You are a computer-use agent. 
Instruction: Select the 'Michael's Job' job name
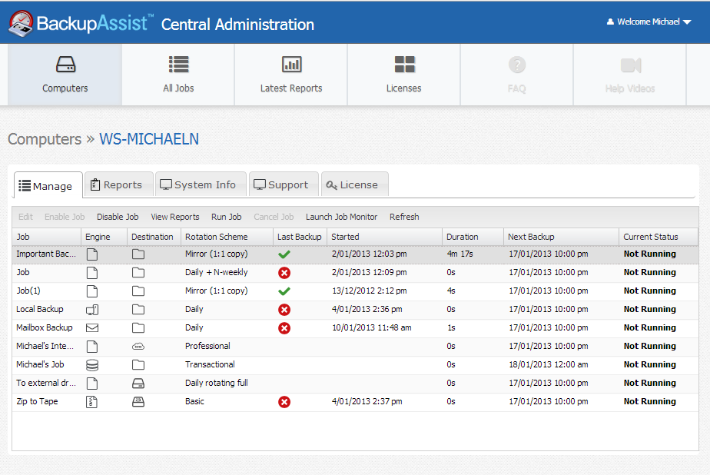pyautogui.click(x=40, y=364)
